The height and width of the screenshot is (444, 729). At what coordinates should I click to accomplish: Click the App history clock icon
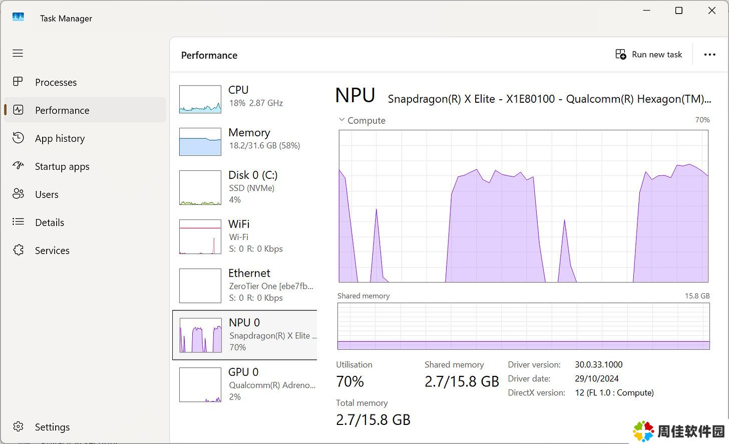18,138
